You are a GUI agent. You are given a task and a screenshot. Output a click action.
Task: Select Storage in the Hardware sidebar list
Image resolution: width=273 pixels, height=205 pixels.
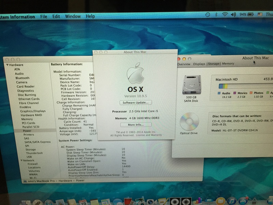[31, 149]
